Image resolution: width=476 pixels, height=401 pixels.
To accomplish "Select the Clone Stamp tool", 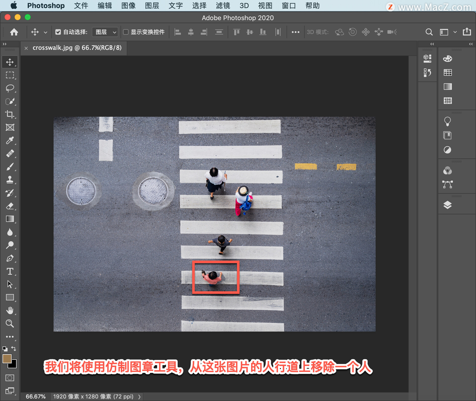I will (10, 180).
